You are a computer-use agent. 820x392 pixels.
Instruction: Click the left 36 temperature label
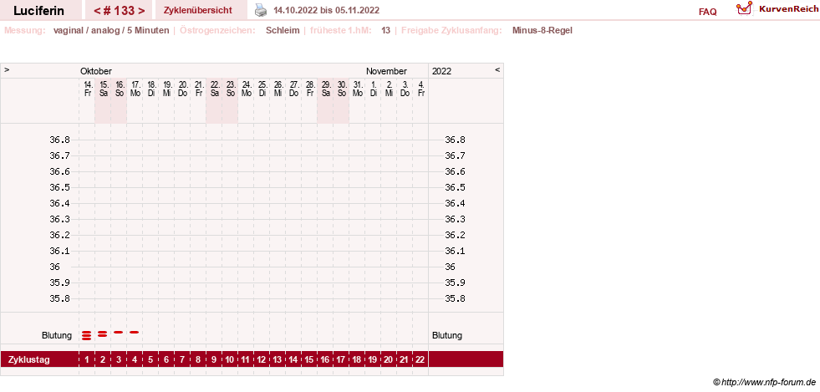(55, 267)
